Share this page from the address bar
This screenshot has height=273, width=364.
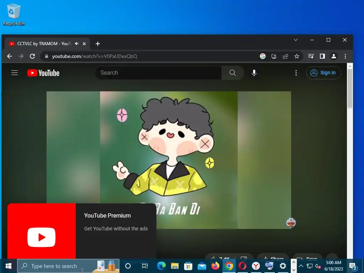[x=285, y=56]
